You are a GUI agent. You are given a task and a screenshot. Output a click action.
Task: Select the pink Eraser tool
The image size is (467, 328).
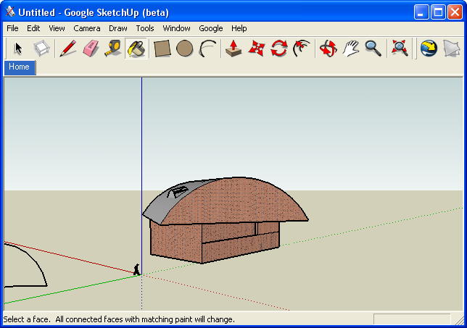pos(91,49)
